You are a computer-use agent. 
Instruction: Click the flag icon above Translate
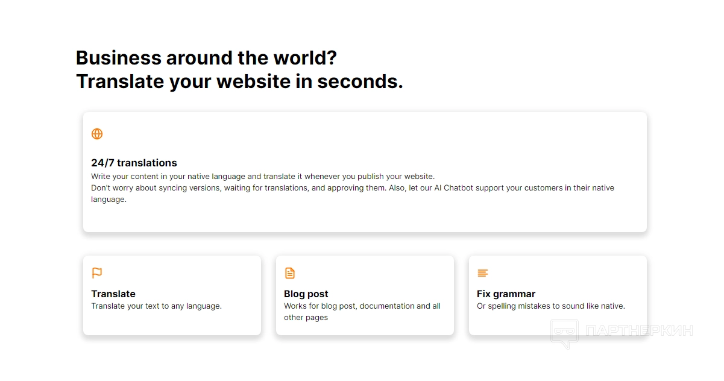pyautogui.click(x=97, y=273)
